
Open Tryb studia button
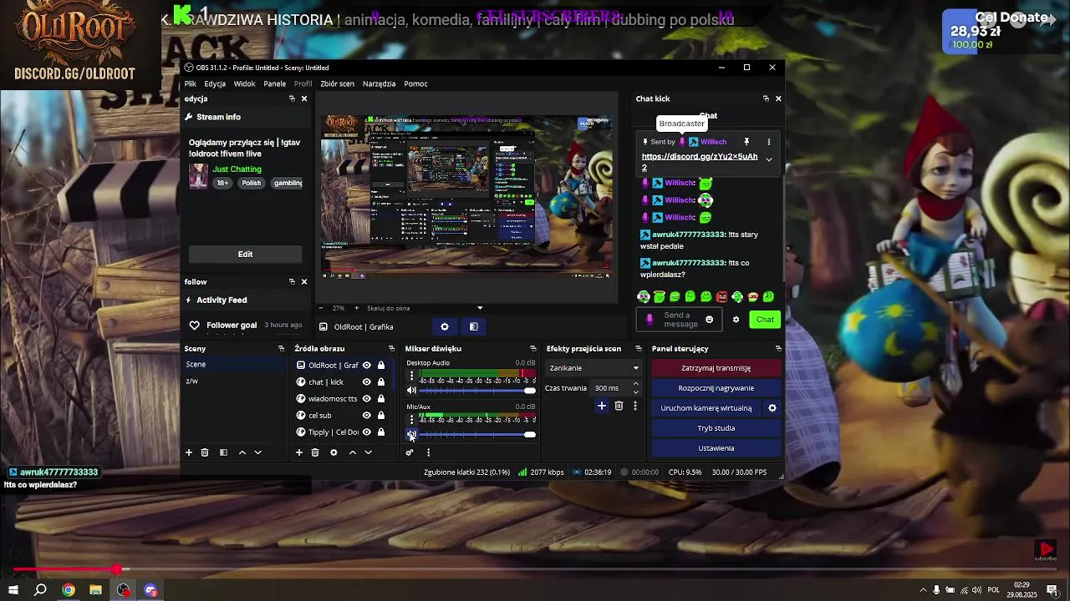click(x=716, y=428)
